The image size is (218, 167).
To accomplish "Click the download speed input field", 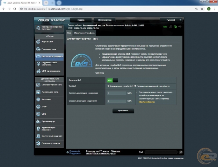I will coord(117,101).
